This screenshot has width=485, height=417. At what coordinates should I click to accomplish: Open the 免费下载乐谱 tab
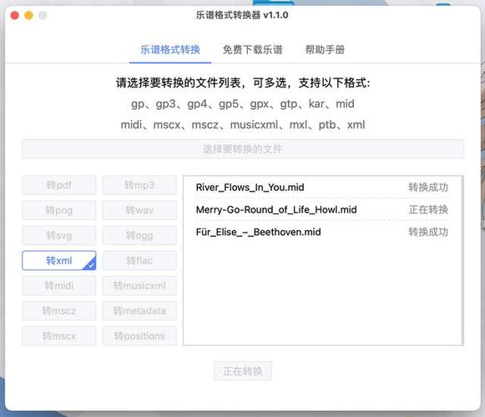point(252,50)
